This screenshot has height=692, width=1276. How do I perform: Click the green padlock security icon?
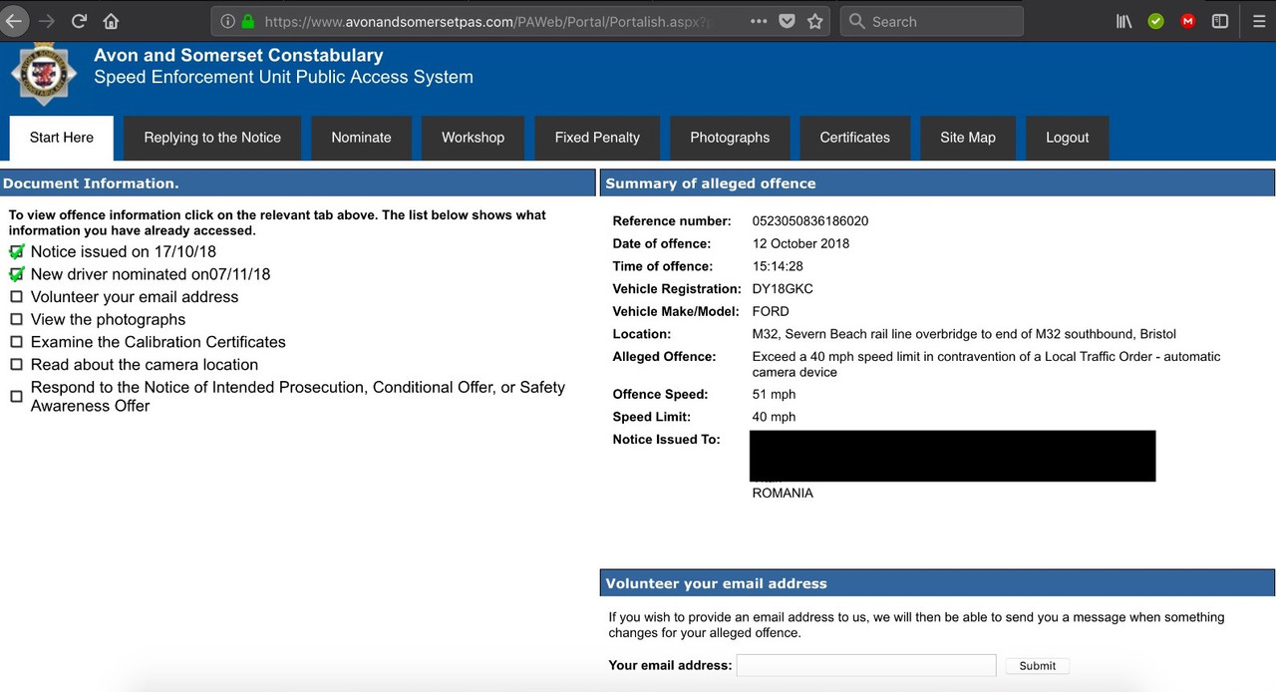coord(247,21)
